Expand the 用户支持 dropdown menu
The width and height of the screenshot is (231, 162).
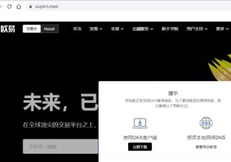pyautogui.click(x=197, y=29)
